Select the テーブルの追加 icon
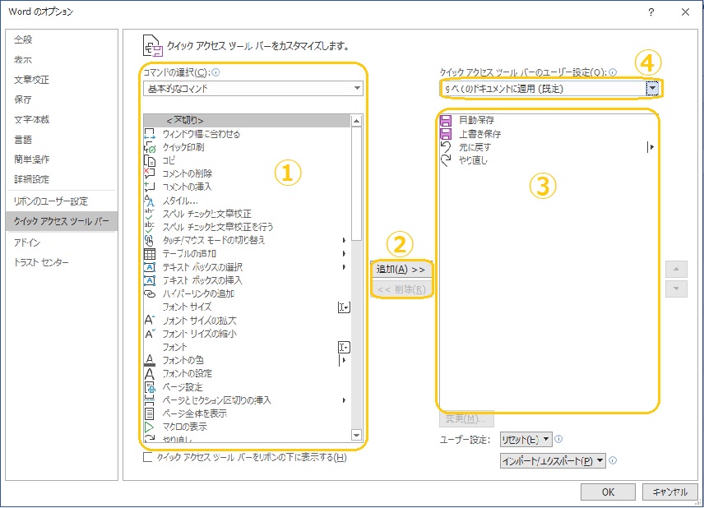This screenshot has width=704, height=508. coord(150,254)
